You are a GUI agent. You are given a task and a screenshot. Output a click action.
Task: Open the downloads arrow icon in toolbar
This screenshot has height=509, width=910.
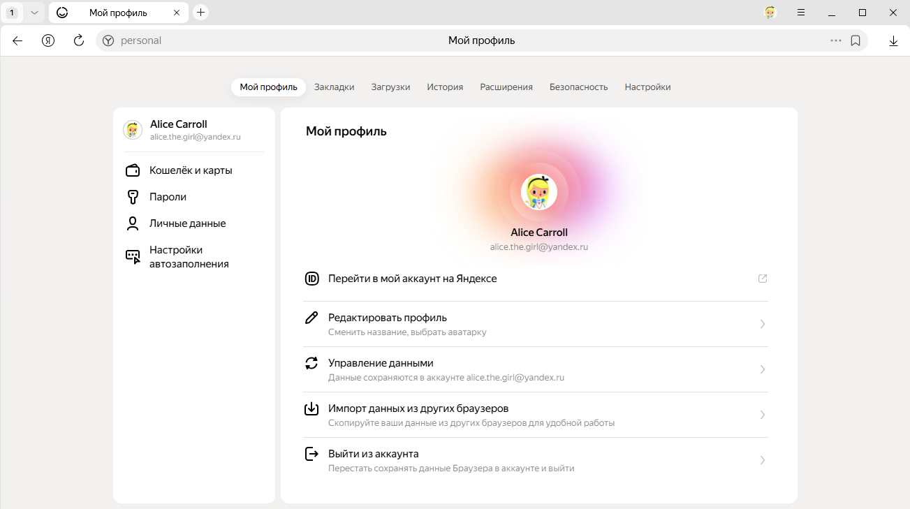(893, 40)
